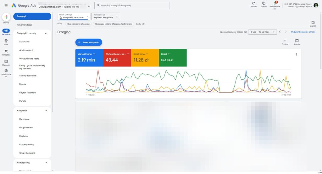
Task: Open the hamburger main menu
Action: point(6,6)
